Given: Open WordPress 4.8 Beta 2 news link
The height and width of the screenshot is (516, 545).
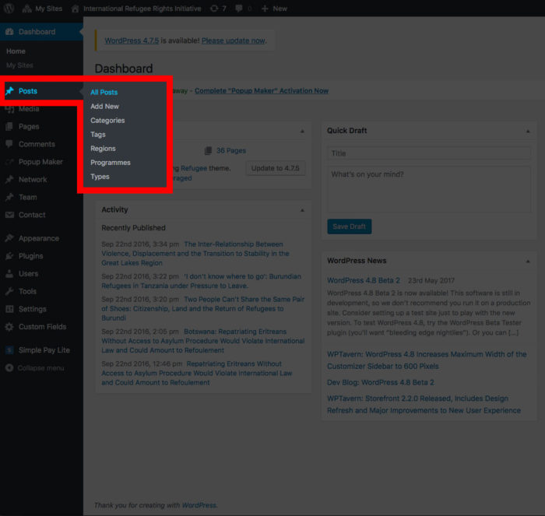Looking at the screenshot, I should click(x=364, y=280).
